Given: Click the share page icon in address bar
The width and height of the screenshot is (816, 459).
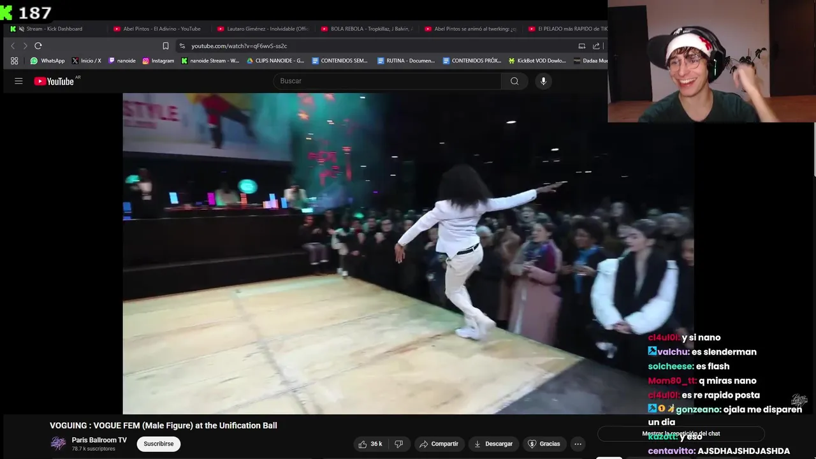Looking at the screenshot, I should pos(596,46).
